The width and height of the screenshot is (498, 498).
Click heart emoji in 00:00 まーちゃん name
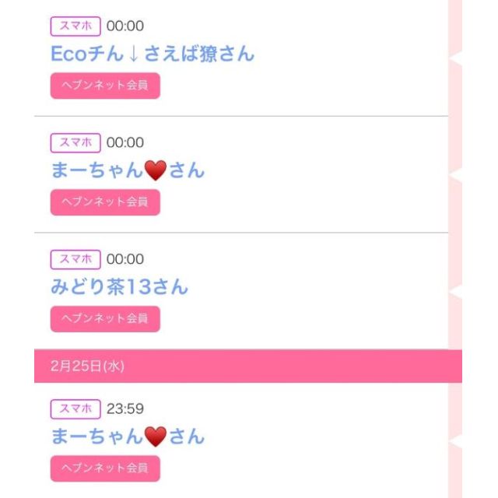(x=156, y=171)
